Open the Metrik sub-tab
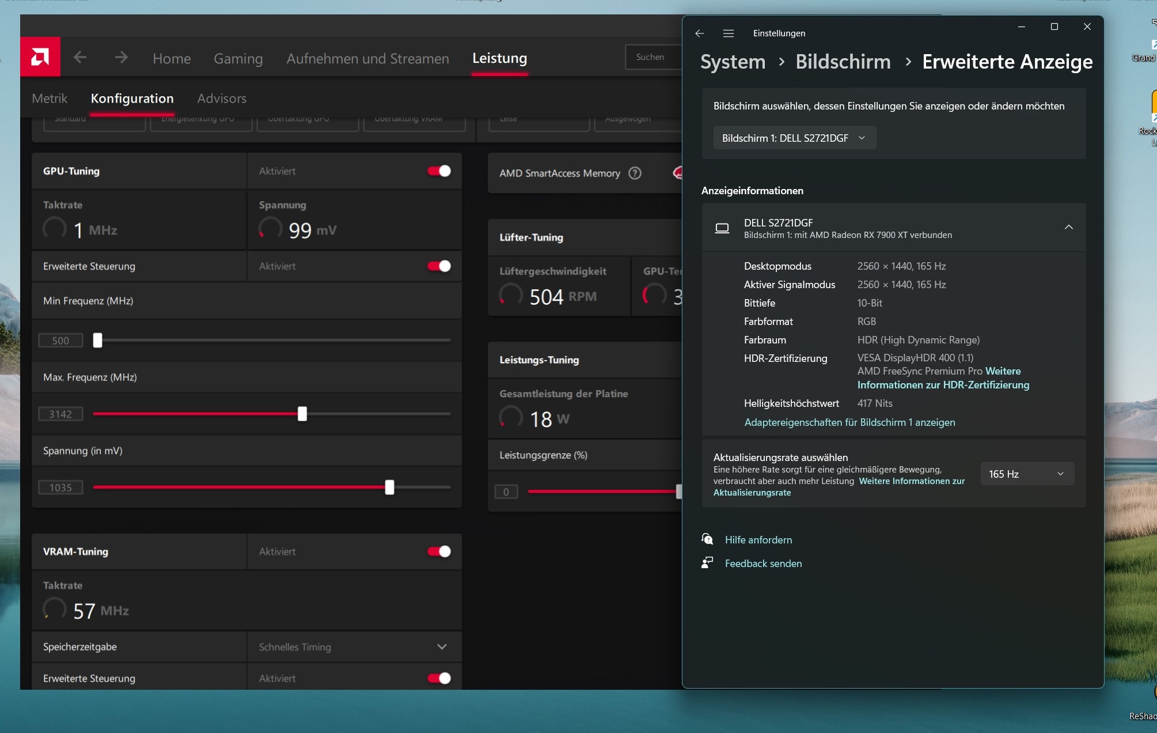1157x733 pixels. point(50,99)
